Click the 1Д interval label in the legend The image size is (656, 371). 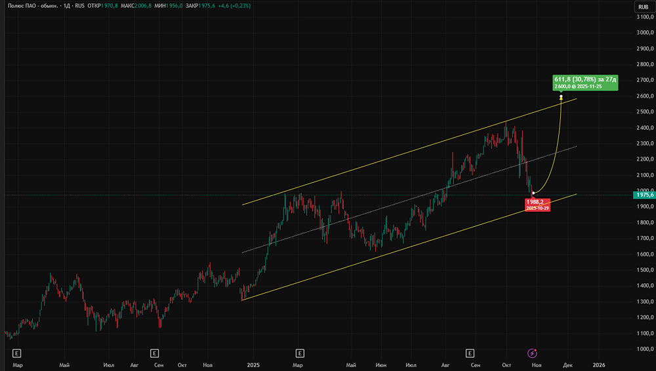point(67,6)
